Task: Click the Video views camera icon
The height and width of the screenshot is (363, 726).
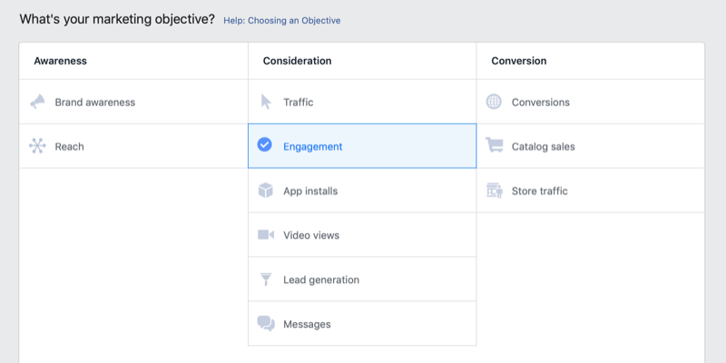Action: [x=266, y=235]
